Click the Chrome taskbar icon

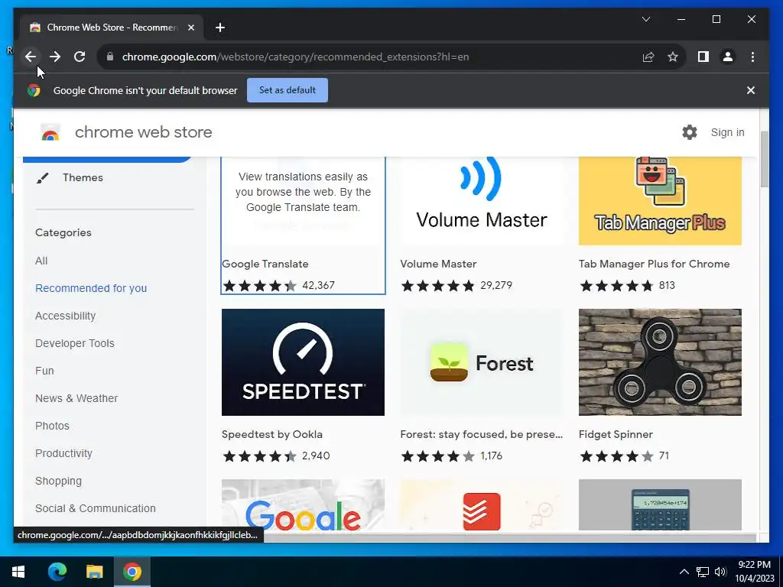[x=132, y=572]
